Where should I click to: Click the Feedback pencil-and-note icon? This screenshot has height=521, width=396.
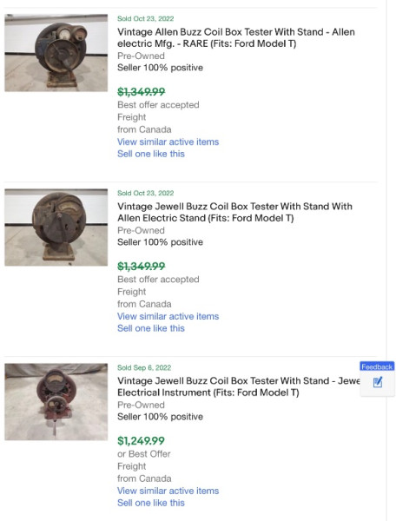pos(378,382)
